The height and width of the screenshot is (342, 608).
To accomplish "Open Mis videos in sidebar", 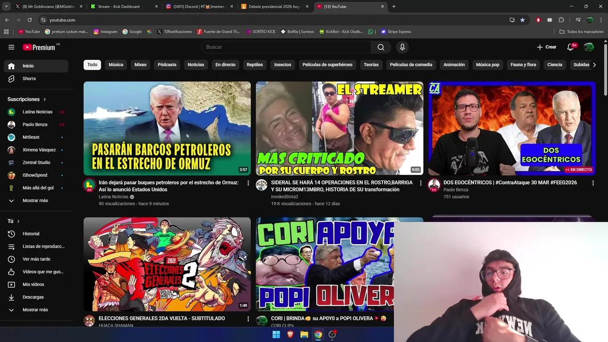I will [36, 285].
